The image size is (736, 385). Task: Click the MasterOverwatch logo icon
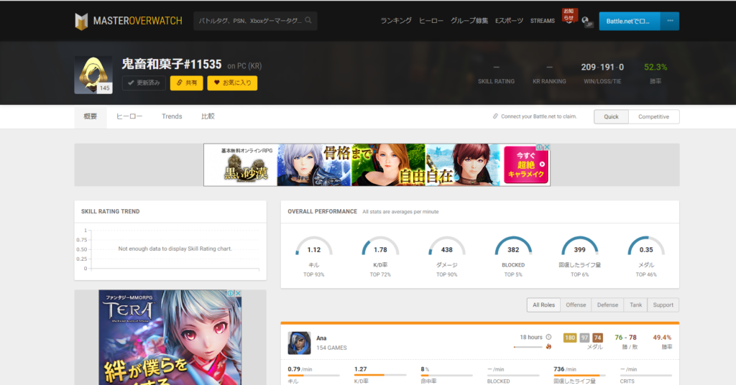[x=81, y=21]
